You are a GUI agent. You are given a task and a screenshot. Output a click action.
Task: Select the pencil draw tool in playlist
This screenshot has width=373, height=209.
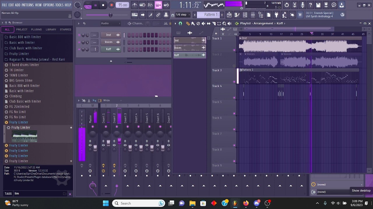[188, 24]
